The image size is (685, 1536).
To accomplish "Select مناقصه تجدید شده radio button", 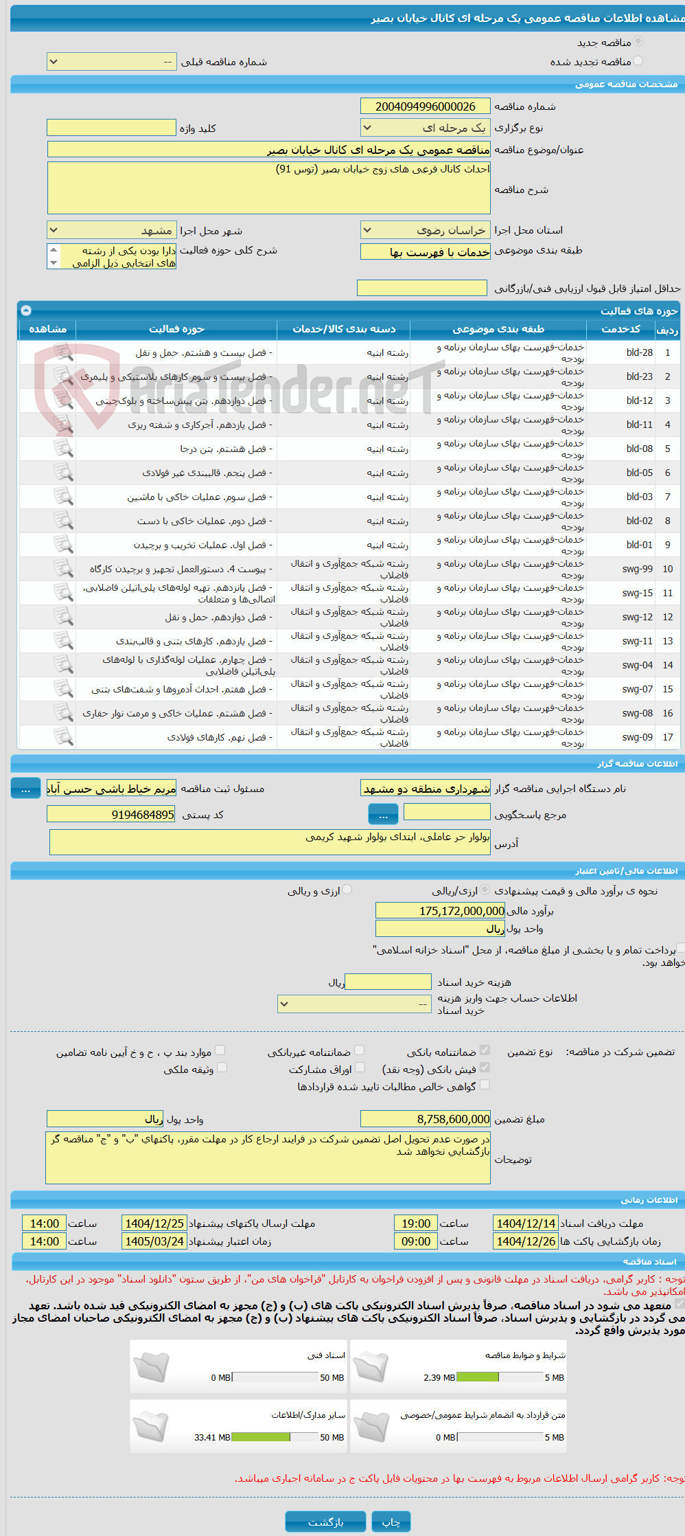I will [638, 61].
